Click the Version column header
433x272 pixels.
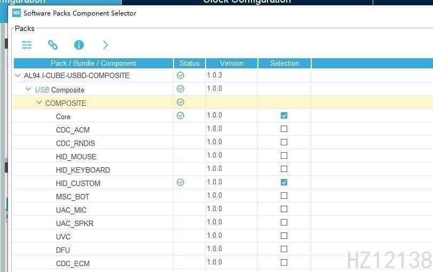tap(232, 63)
